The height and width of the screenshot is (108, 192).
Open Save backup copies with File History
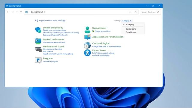pos(61,33)
